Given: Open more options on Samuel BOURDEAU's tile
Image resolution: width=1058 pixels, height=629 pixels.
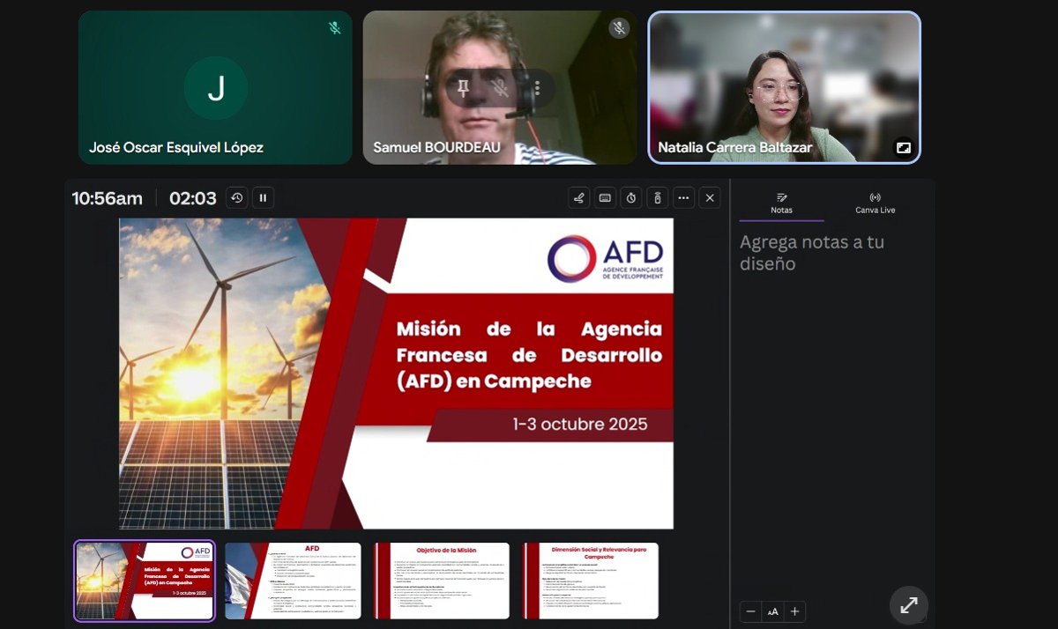Looking at the screenshot, I should coord(537,88).
